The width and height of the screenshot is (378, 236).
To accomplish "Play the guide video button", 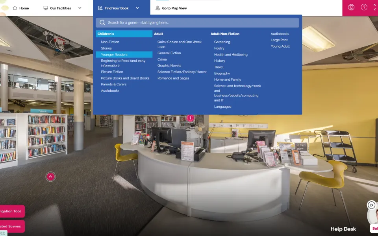I will coord(371,205).
